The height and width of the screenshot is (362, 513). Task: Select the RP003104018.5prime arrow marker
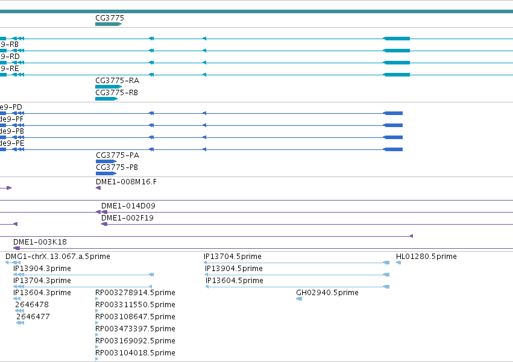point(97,359)
